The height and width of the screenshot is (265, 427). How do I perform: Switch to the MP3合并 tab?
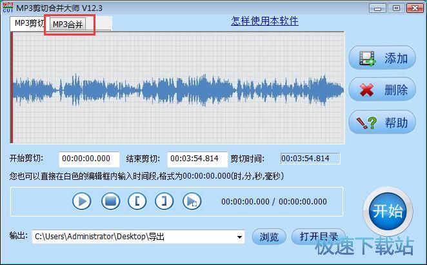(x=68, y=25)
